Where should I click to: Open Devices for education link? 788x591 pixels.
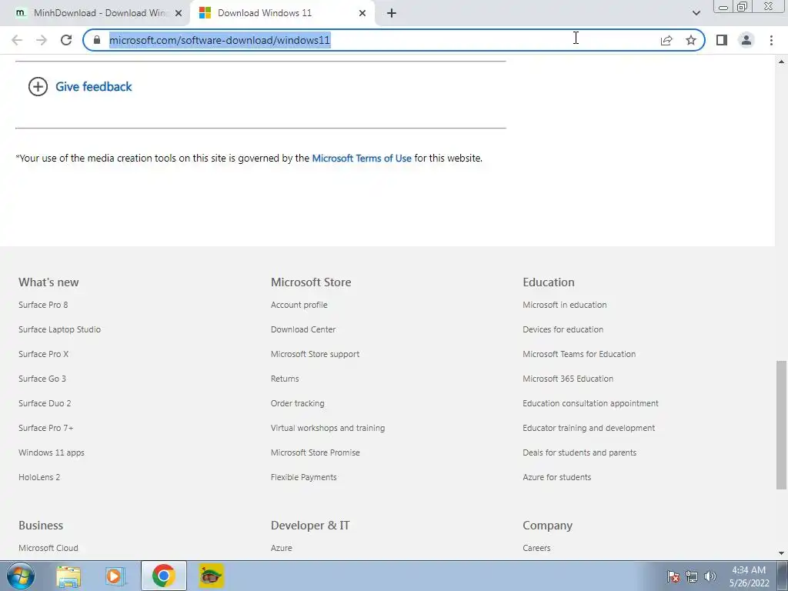(x=563, y=329)
